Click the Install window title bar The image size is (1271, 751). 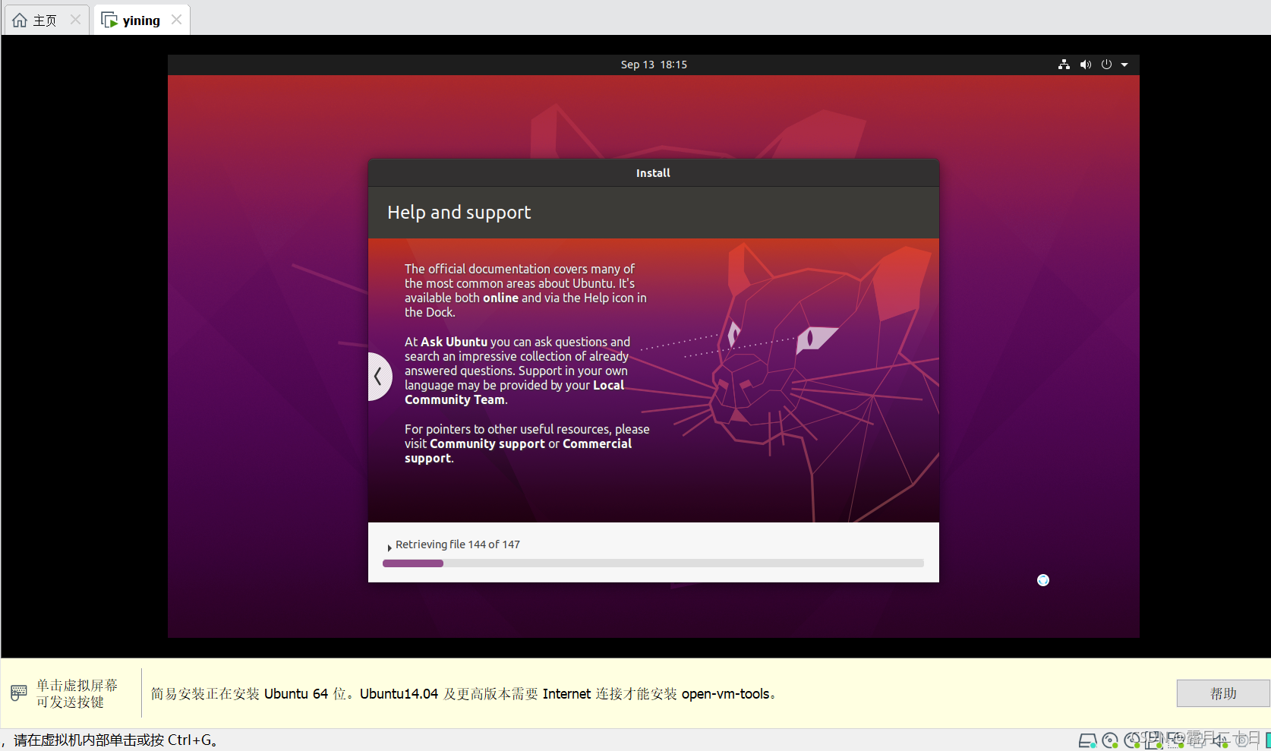[653, 173]
